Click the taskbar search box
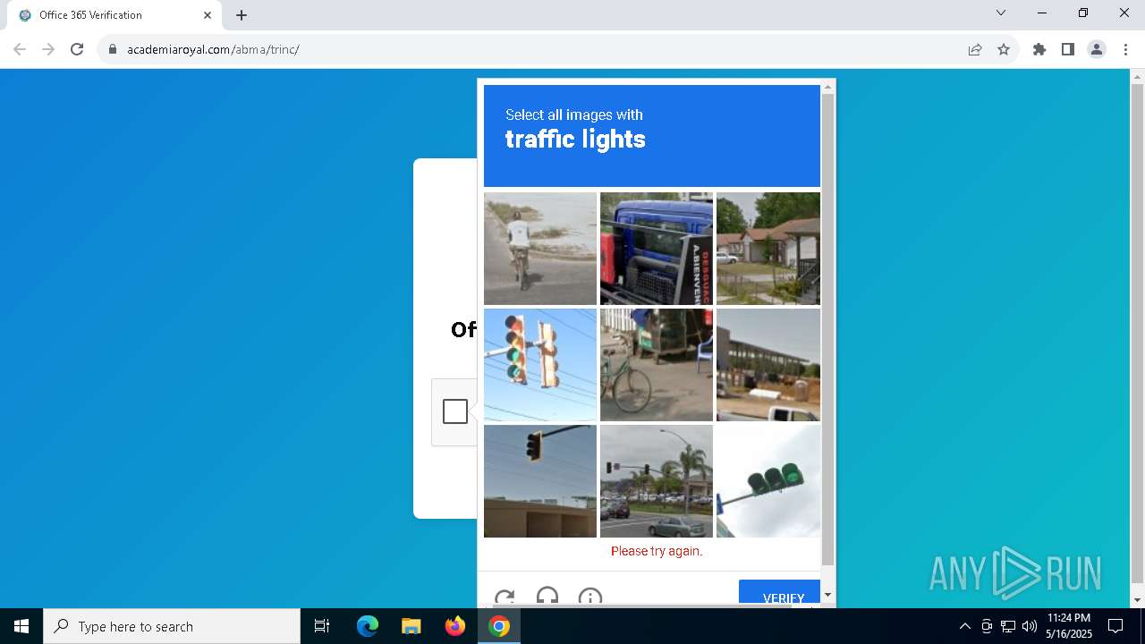 tap(172, 626)
